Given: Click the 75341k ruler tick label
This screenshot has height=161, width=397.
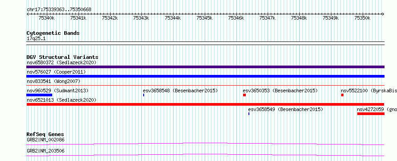Looking at the screenshot, I should click(78, 18).
